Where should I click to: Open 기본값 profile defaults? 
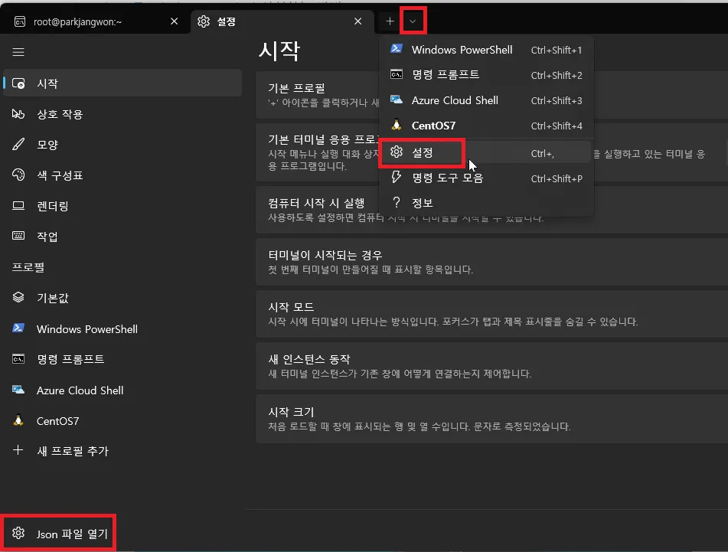(122, 298)
